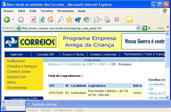171x112 pixels.
Task: Open the Back button history dropdown arrow
Action: (x=13, y=19)
